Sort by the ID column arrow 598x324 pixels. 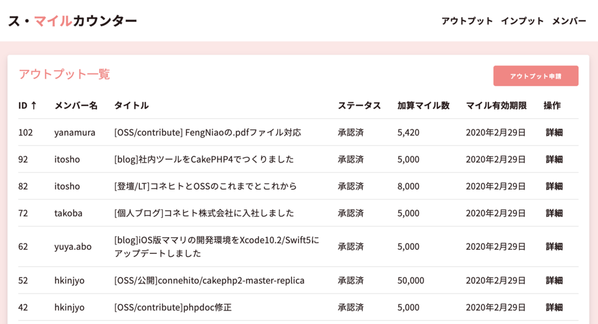click(x=34, y=106)
